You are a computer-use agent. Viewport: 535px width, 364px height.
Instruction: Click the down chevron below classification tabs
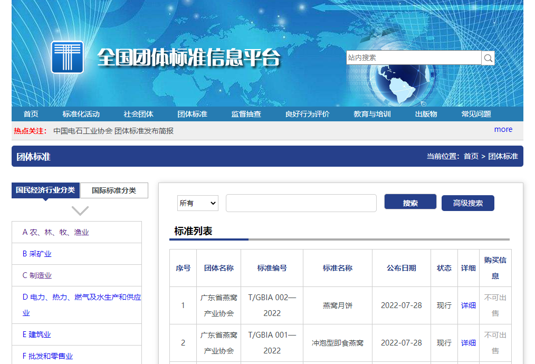[x=80, y=211]
